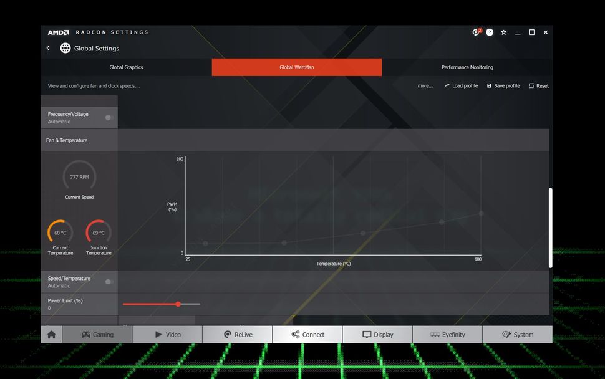Open the System section

tap(518, 334)
